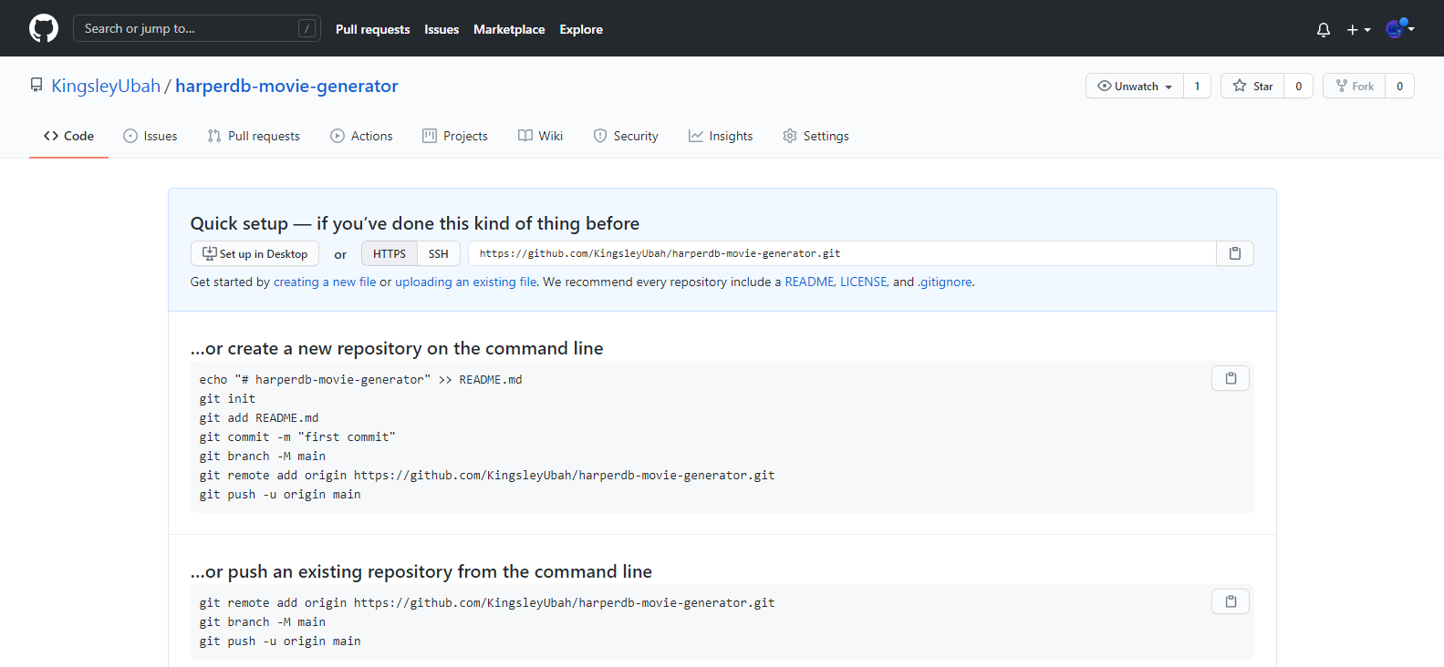The width and height of the screenshot is (1444, 667).
Task: Open the GitHub home logo
Action: pos(44,28)
